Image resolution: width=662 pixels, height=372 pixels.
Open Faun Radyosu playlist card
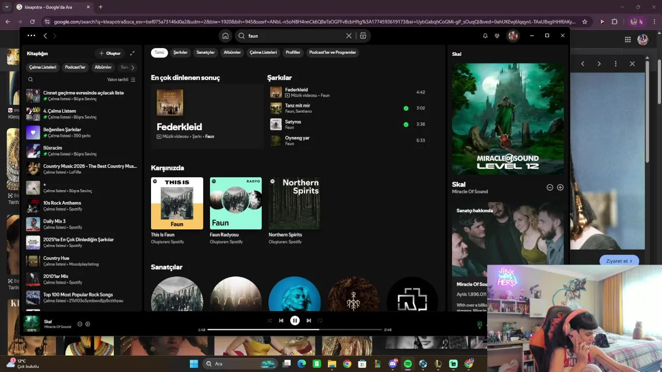click(236, 211)
